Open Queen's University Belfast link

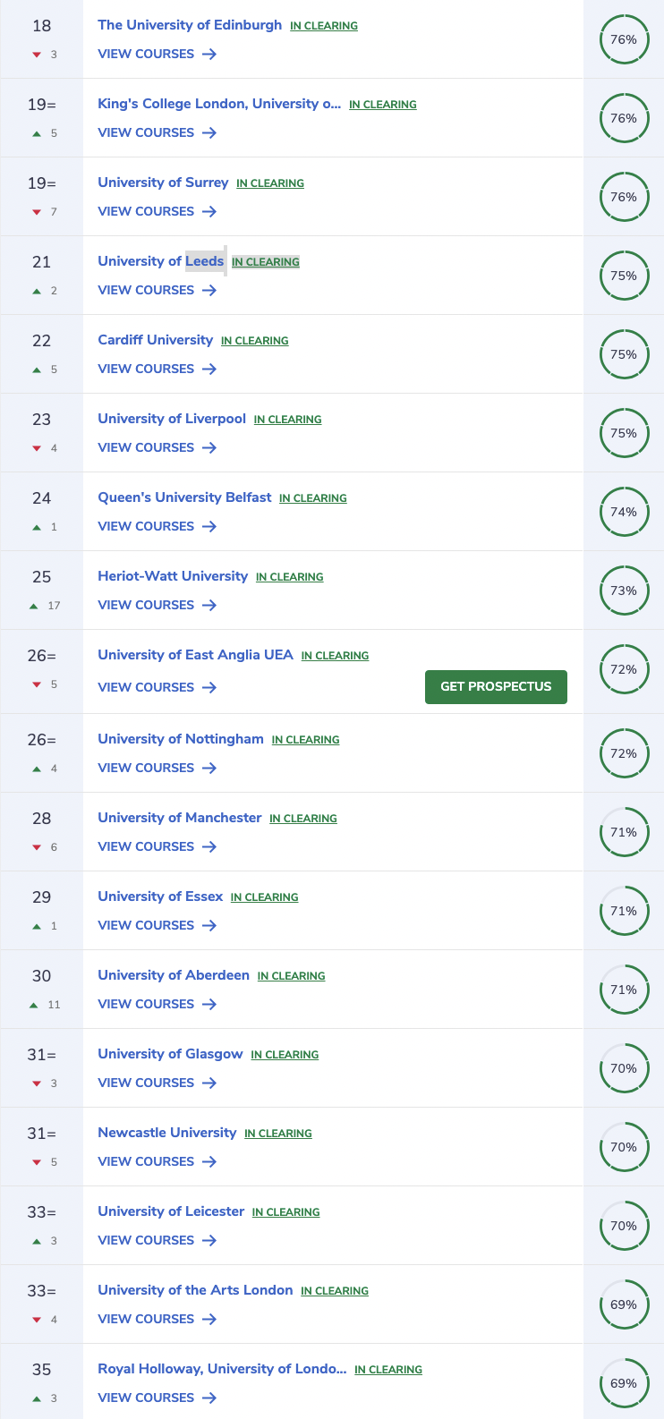[184, 497]
